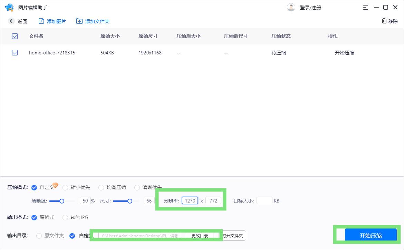Click the 移除 trash icon
The width and height of the screenshot is (404, 250).
384,21
